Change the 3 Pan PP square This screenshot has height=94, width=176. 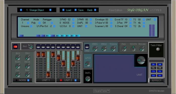pos(130,23)
